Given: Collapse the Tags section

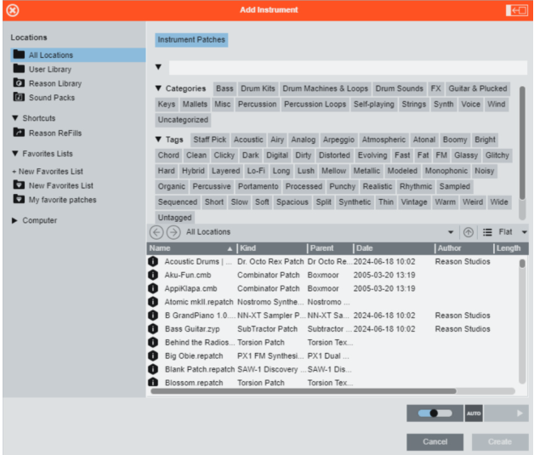Looking at the screenshot, I should point(158,139).
